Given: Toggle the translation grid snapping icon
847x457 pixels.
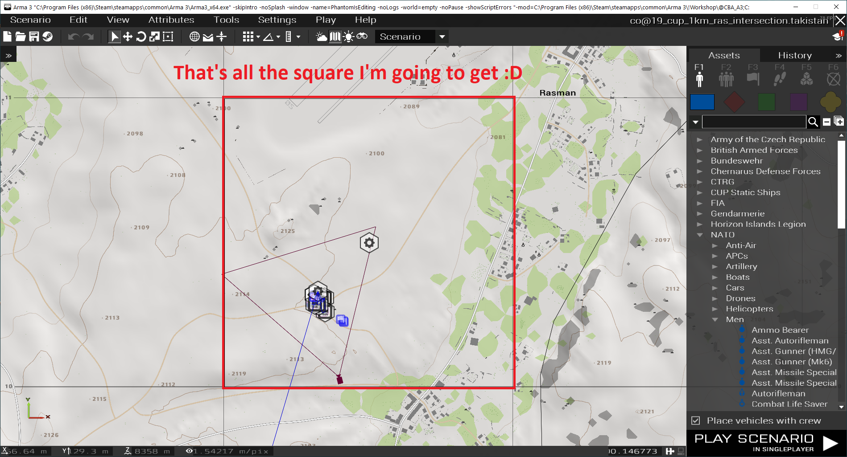Looking at the screenshot, I should [x=248, y=37].
